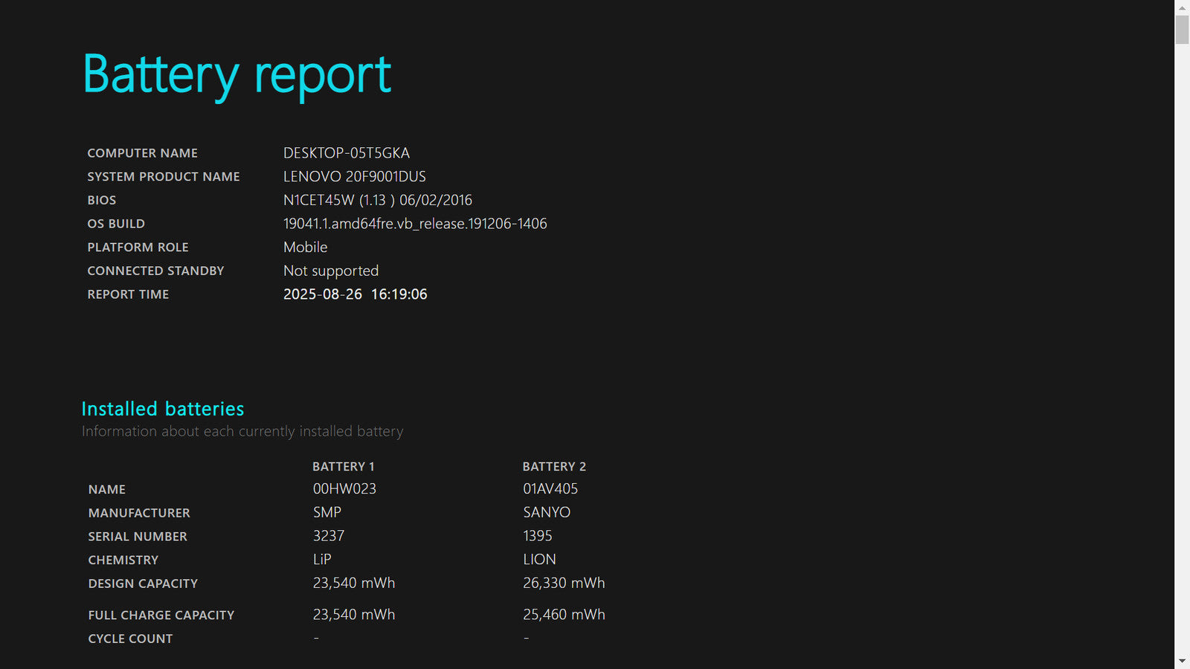Click the SMP manufacturer value

click(x=327, y=512)
